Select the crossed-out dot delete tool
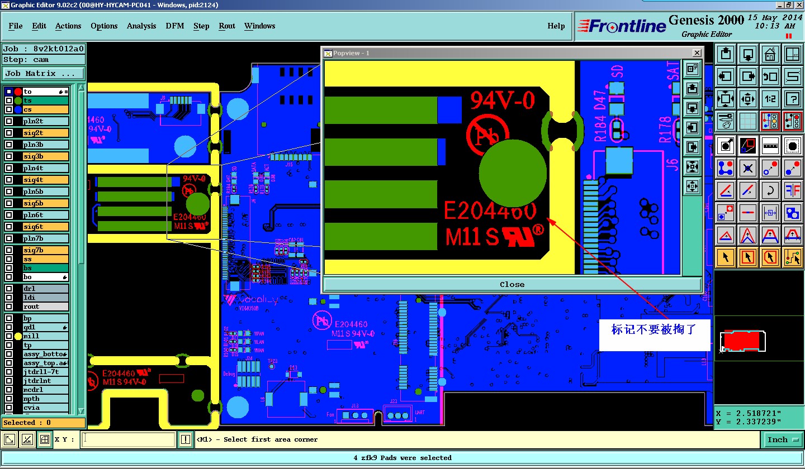805x469 pixels. pyautogui.click(x=748, y=167)
